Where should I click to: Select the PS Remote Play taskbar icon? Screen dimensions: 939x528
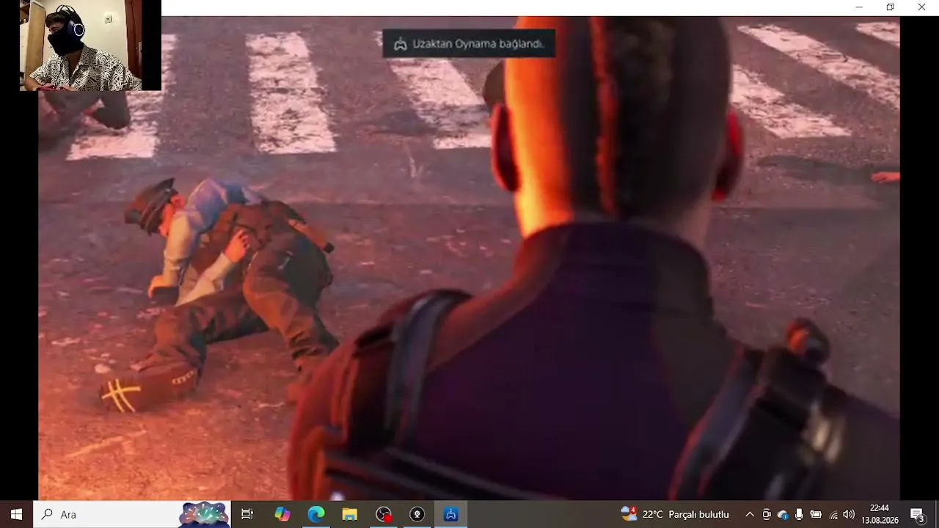tap(451, 514)
